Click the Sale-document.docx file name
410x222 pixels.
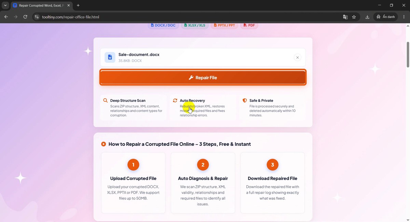[139, 55]
